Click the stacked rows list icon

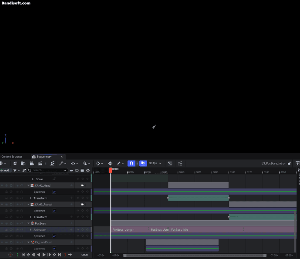tap(82, 170)
